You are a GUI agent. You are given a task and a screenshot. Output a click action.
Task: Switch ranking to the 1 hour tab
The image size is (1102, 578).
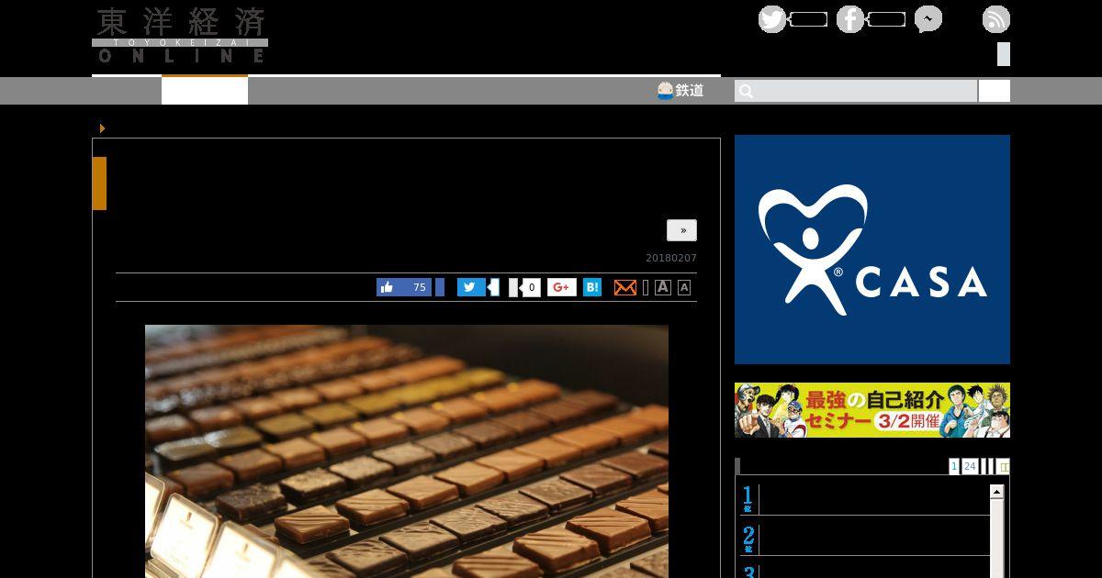[x=954, y=466]
